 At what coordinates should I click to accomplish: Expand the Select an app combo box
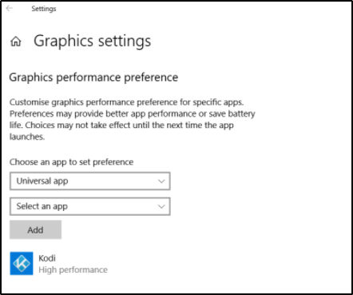[x=90, y=206]
